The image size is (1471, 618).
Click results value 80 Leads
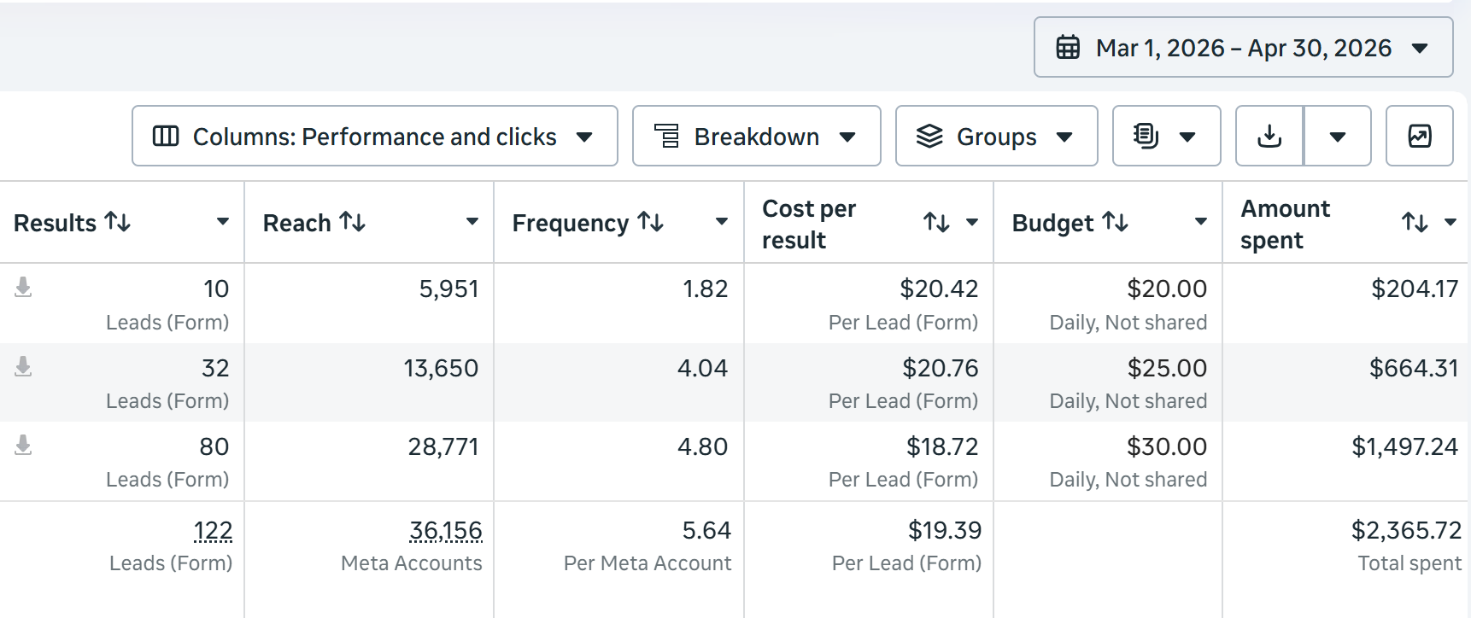[x=214, y=446]
